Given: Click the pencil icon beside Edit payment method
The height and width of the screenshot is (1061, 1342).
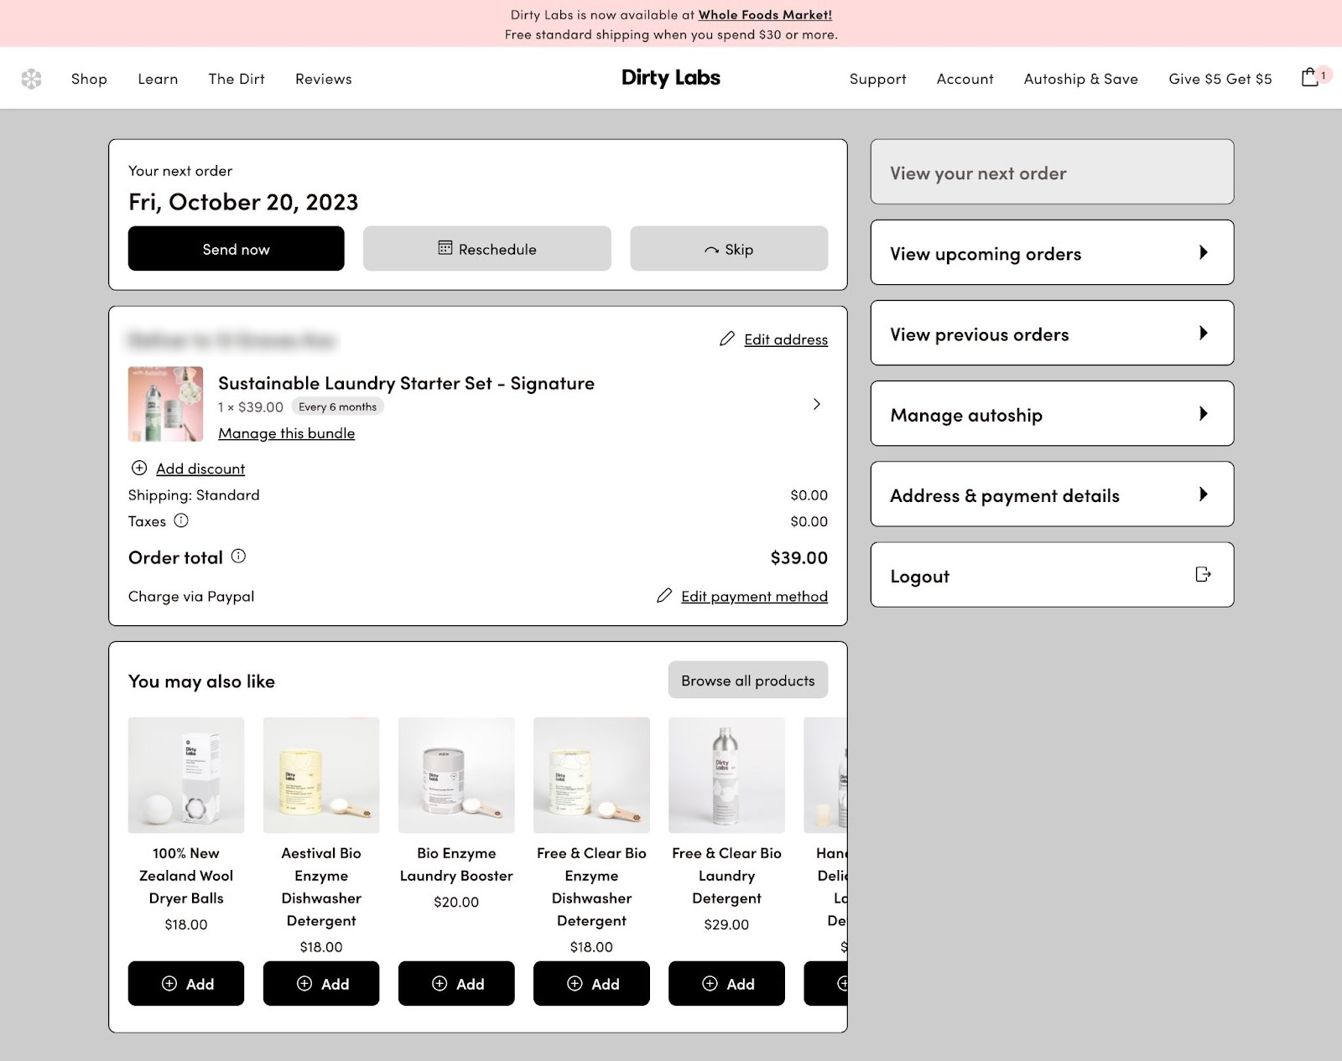Looking at the screenshot, I should [x=664, y=595].
